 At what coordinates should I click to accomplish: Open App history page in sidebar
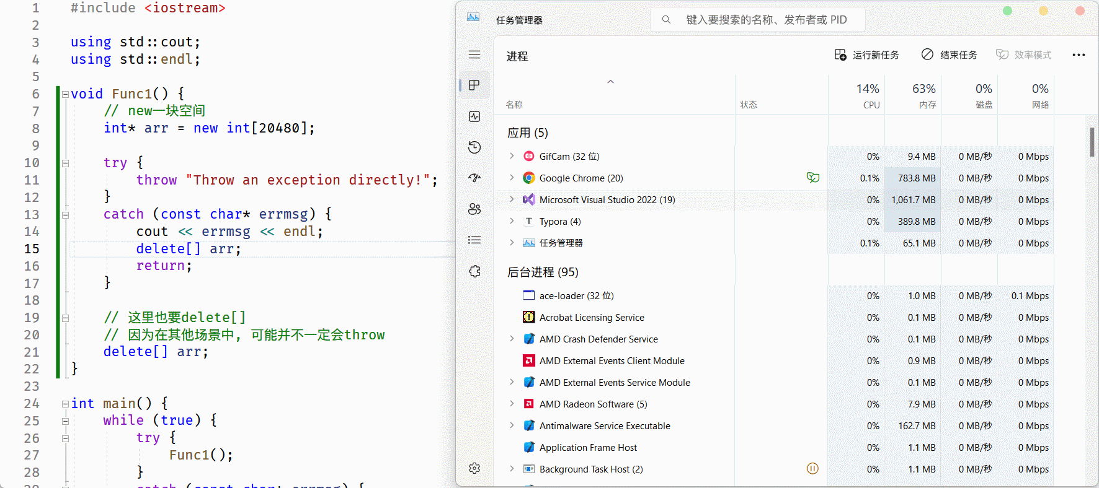[474, 147]
